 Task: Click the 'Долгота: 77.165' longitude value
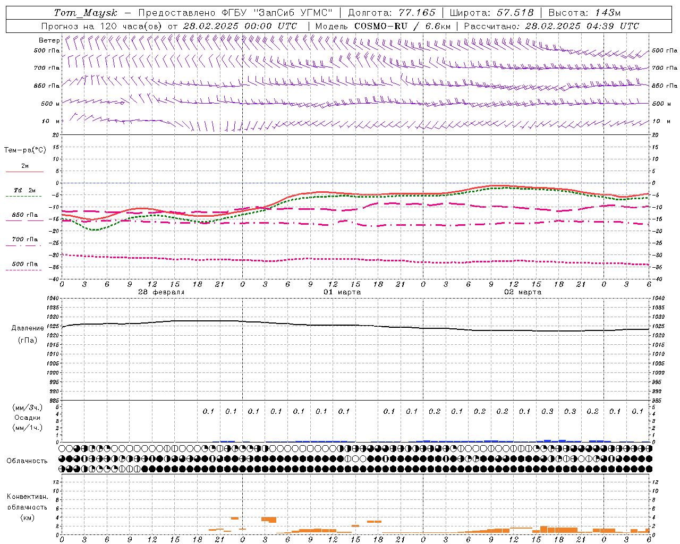(x=392, y=13)
